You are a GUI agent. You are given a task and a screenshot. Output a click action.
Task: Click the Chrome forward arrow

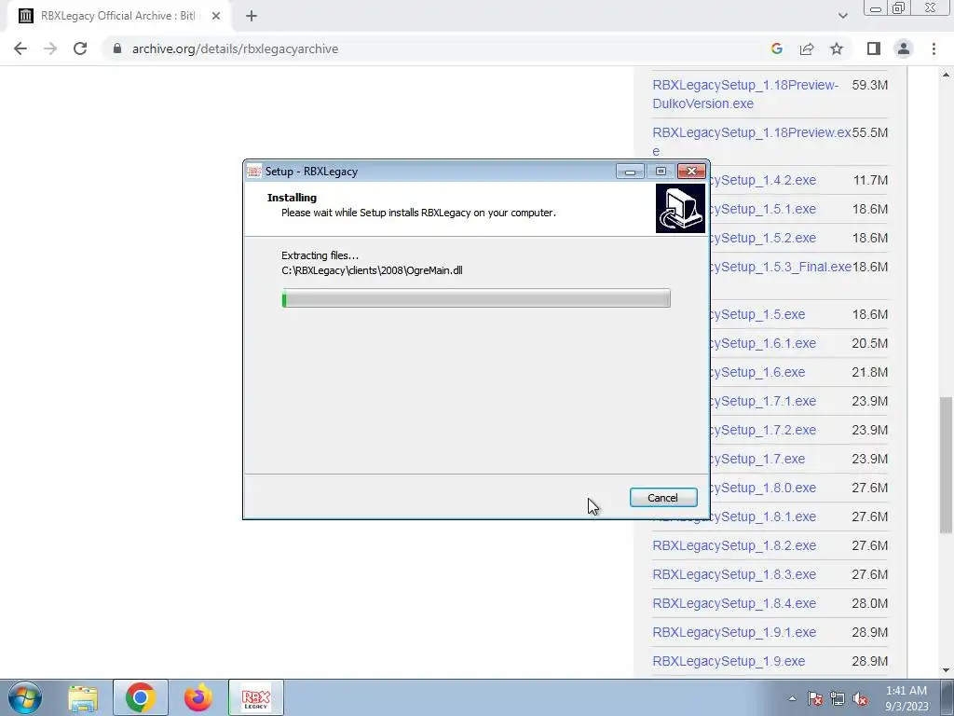[50, 48]
